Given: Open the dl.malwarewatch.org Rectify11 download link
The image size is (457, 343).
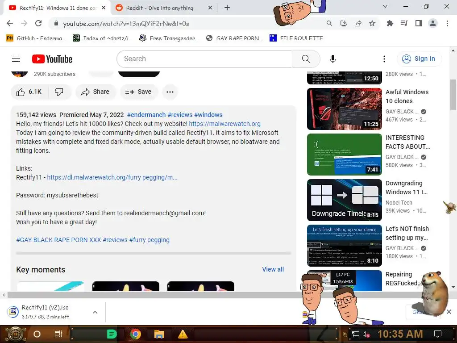Looking at the screenshot, I should coord(112,177).
